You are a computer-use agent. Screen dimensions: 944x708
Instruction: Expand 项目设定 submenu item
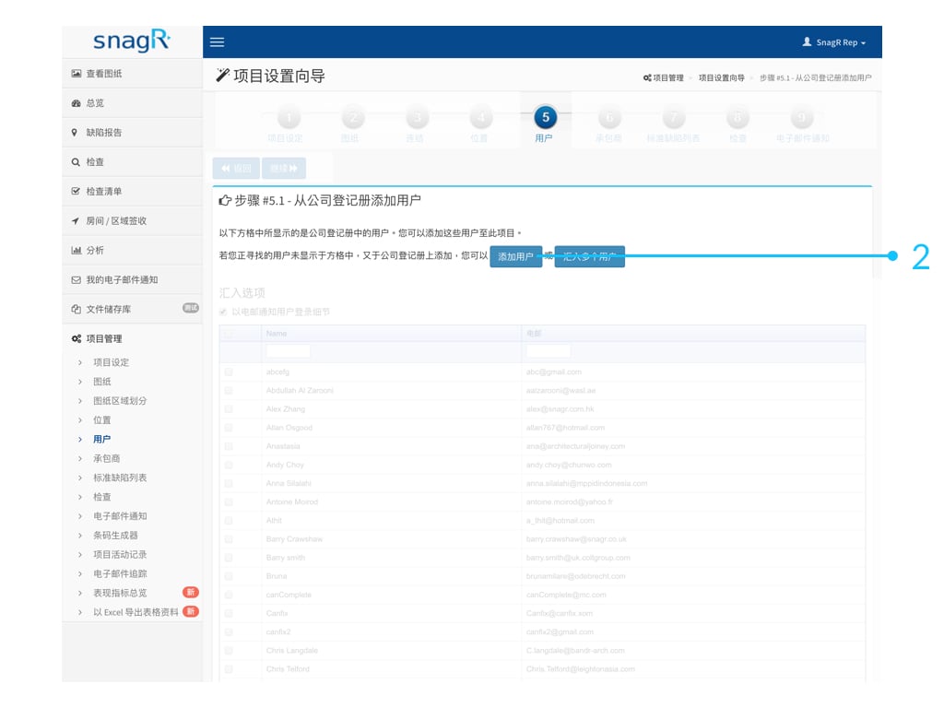111,362
